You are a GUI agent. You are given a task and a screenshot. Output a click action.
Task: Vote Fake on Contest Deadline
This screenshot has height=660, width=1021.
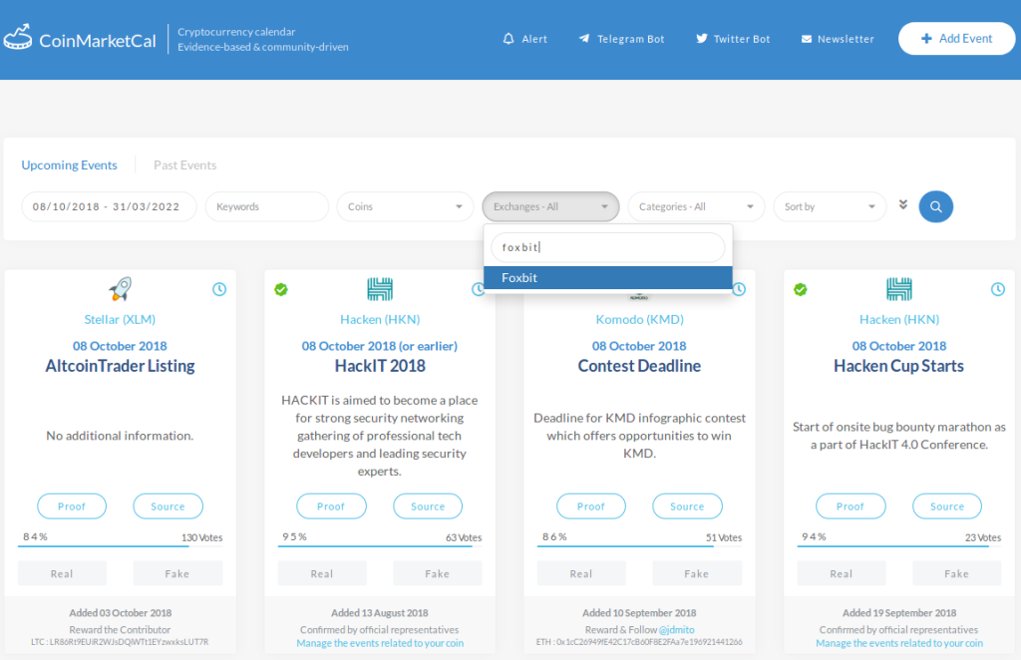[x=697, y=573]
